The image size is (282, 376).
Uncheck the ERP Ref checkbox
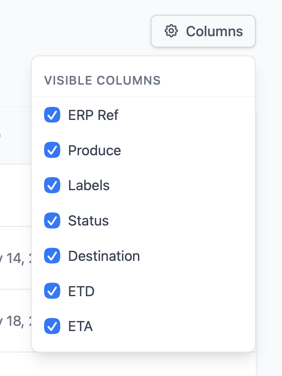point(52,115)
